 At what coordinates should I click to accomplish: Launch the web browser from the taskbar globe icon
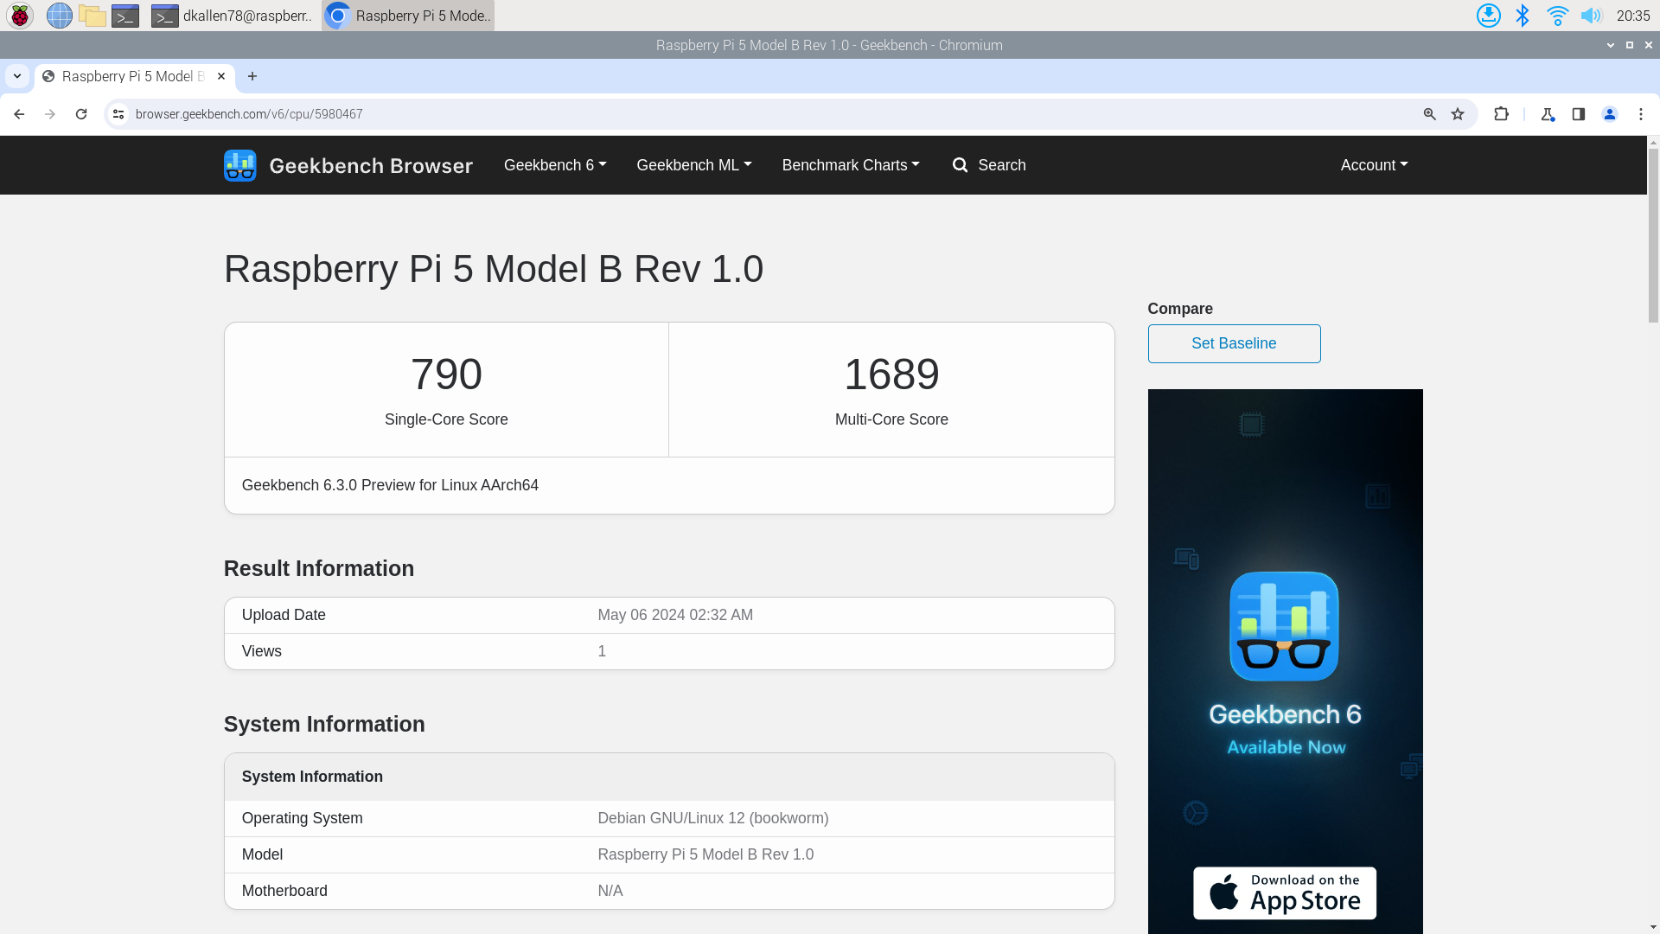[60, 16]
